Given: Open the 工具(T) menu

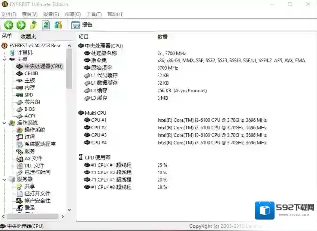Looking at the screenshot, I should [x=94, y=14].
